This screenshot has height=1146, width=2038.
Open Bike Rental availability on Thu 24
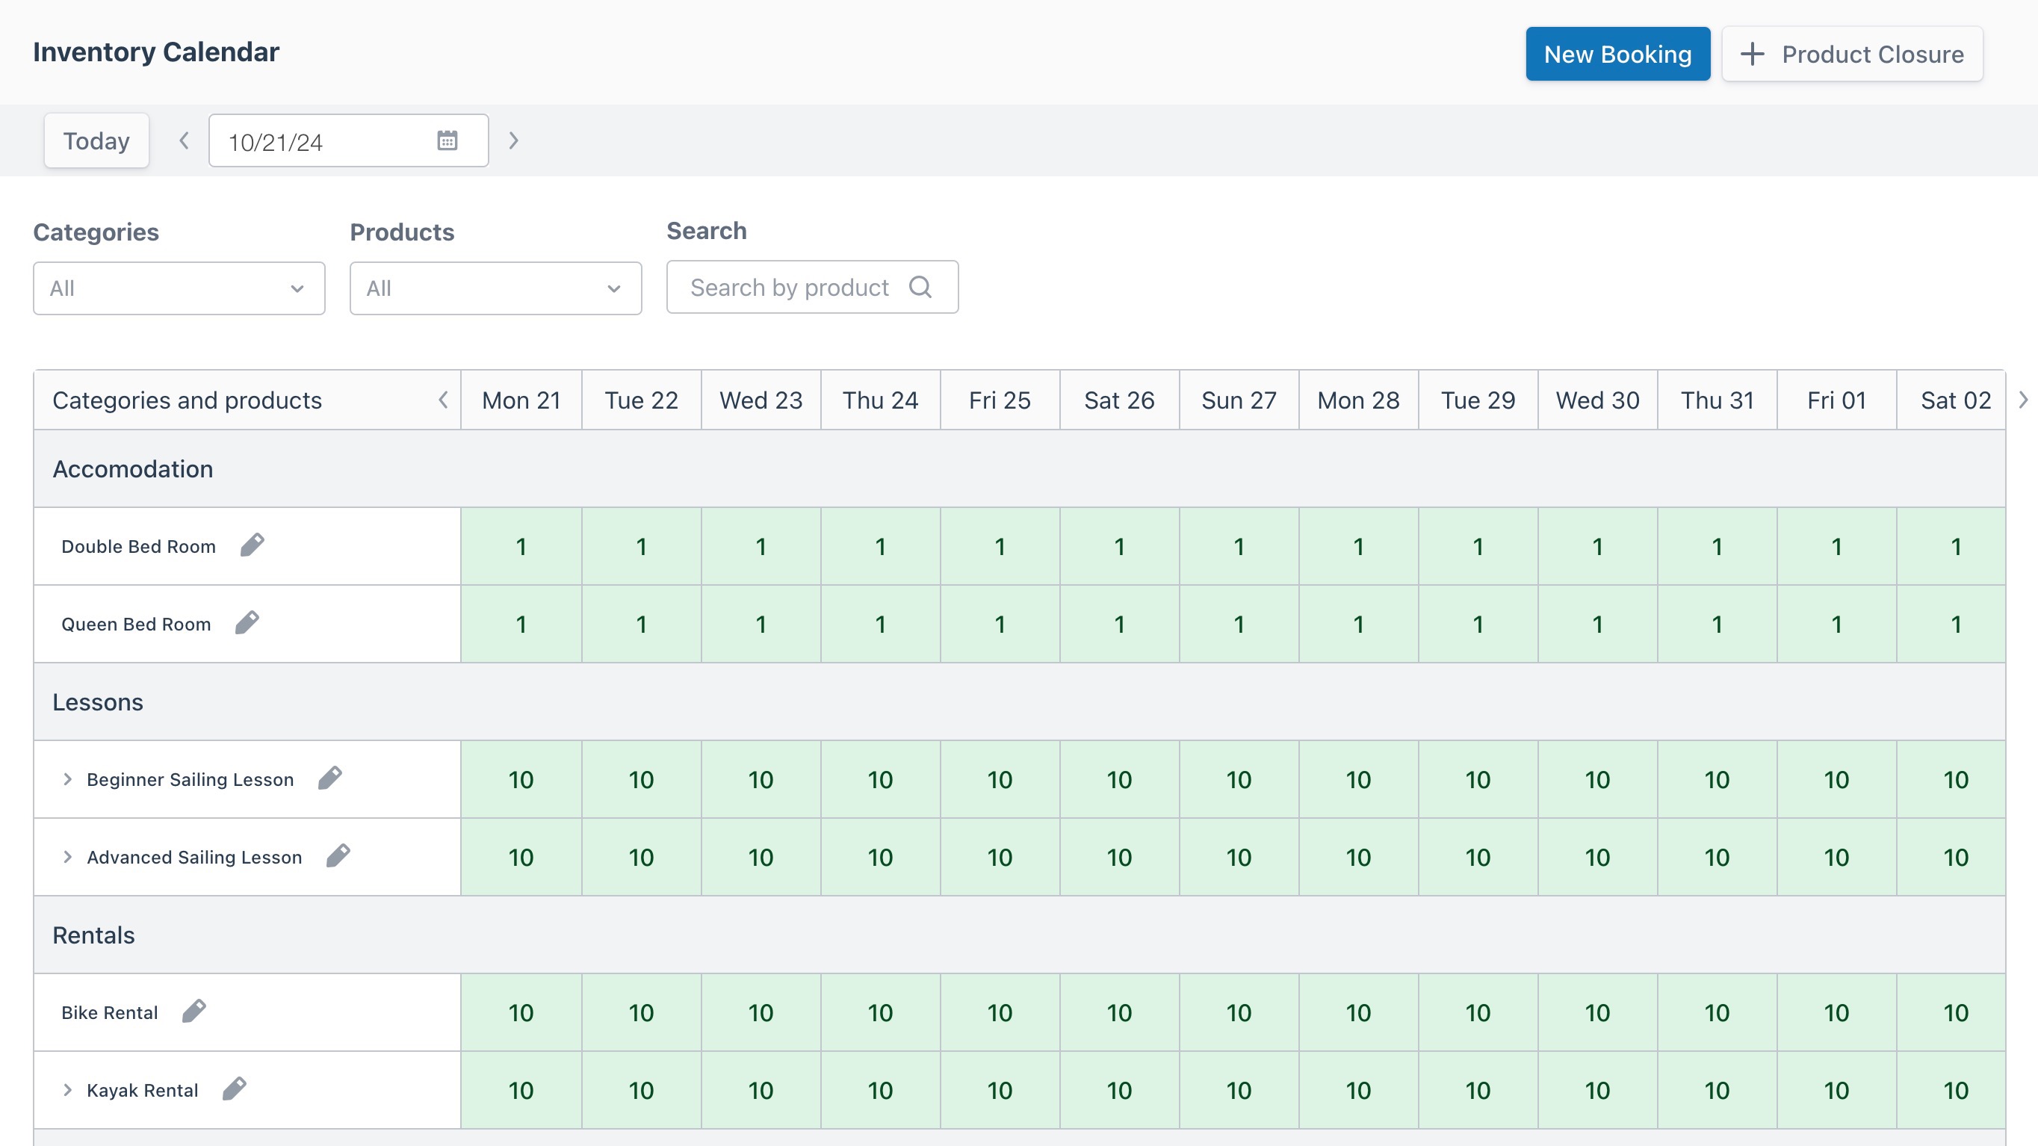(x=881, y=1012)
